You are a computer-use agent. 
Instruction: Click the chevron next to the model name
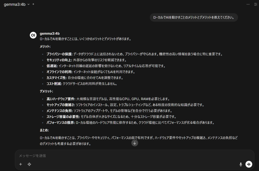tap(28, 5)
